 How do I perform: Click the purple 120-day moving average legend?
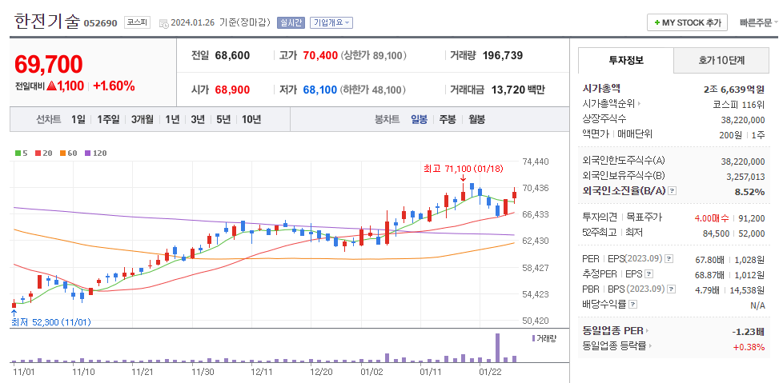[x=95, y=153]
